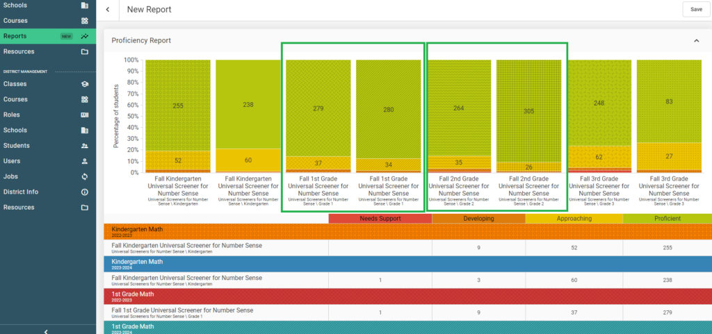This screenshot has width=712, height=334.
Task: Click the District Info circle icon
Action: (84, 192)
